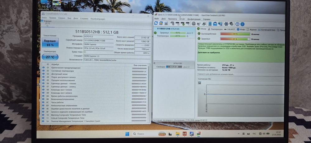Open Вид menu in CrystalDiskInfo
Screen dimensions: 311x143
click(69, 18)
